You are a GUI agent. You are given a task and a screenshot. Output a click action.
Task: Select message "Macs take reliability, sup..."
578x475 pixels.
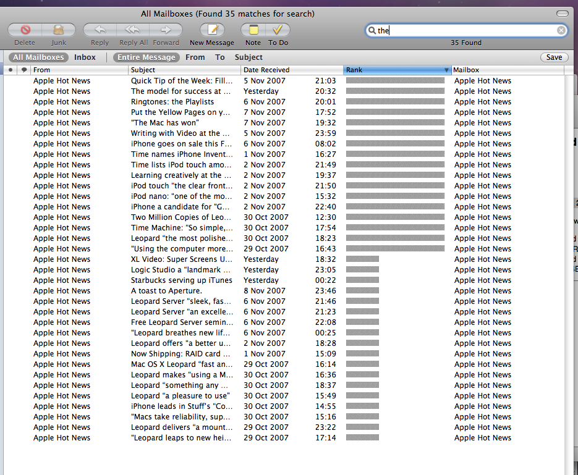tap(284, 416)
